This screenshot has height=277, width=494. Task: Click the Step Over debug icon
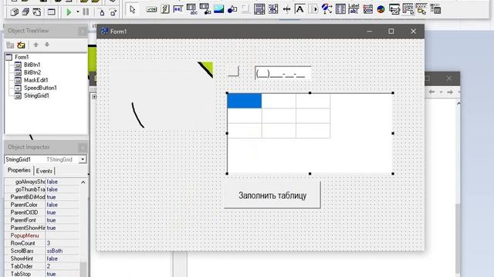point(113,12)
